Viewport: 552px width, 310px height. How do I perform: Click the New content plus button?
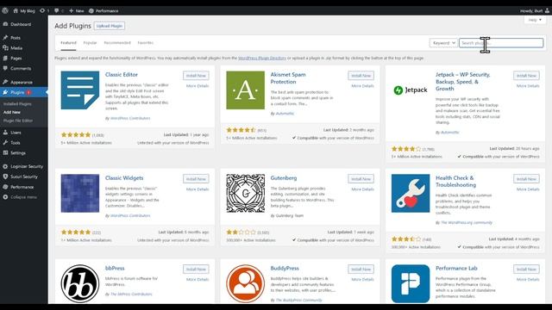[77, 11]
